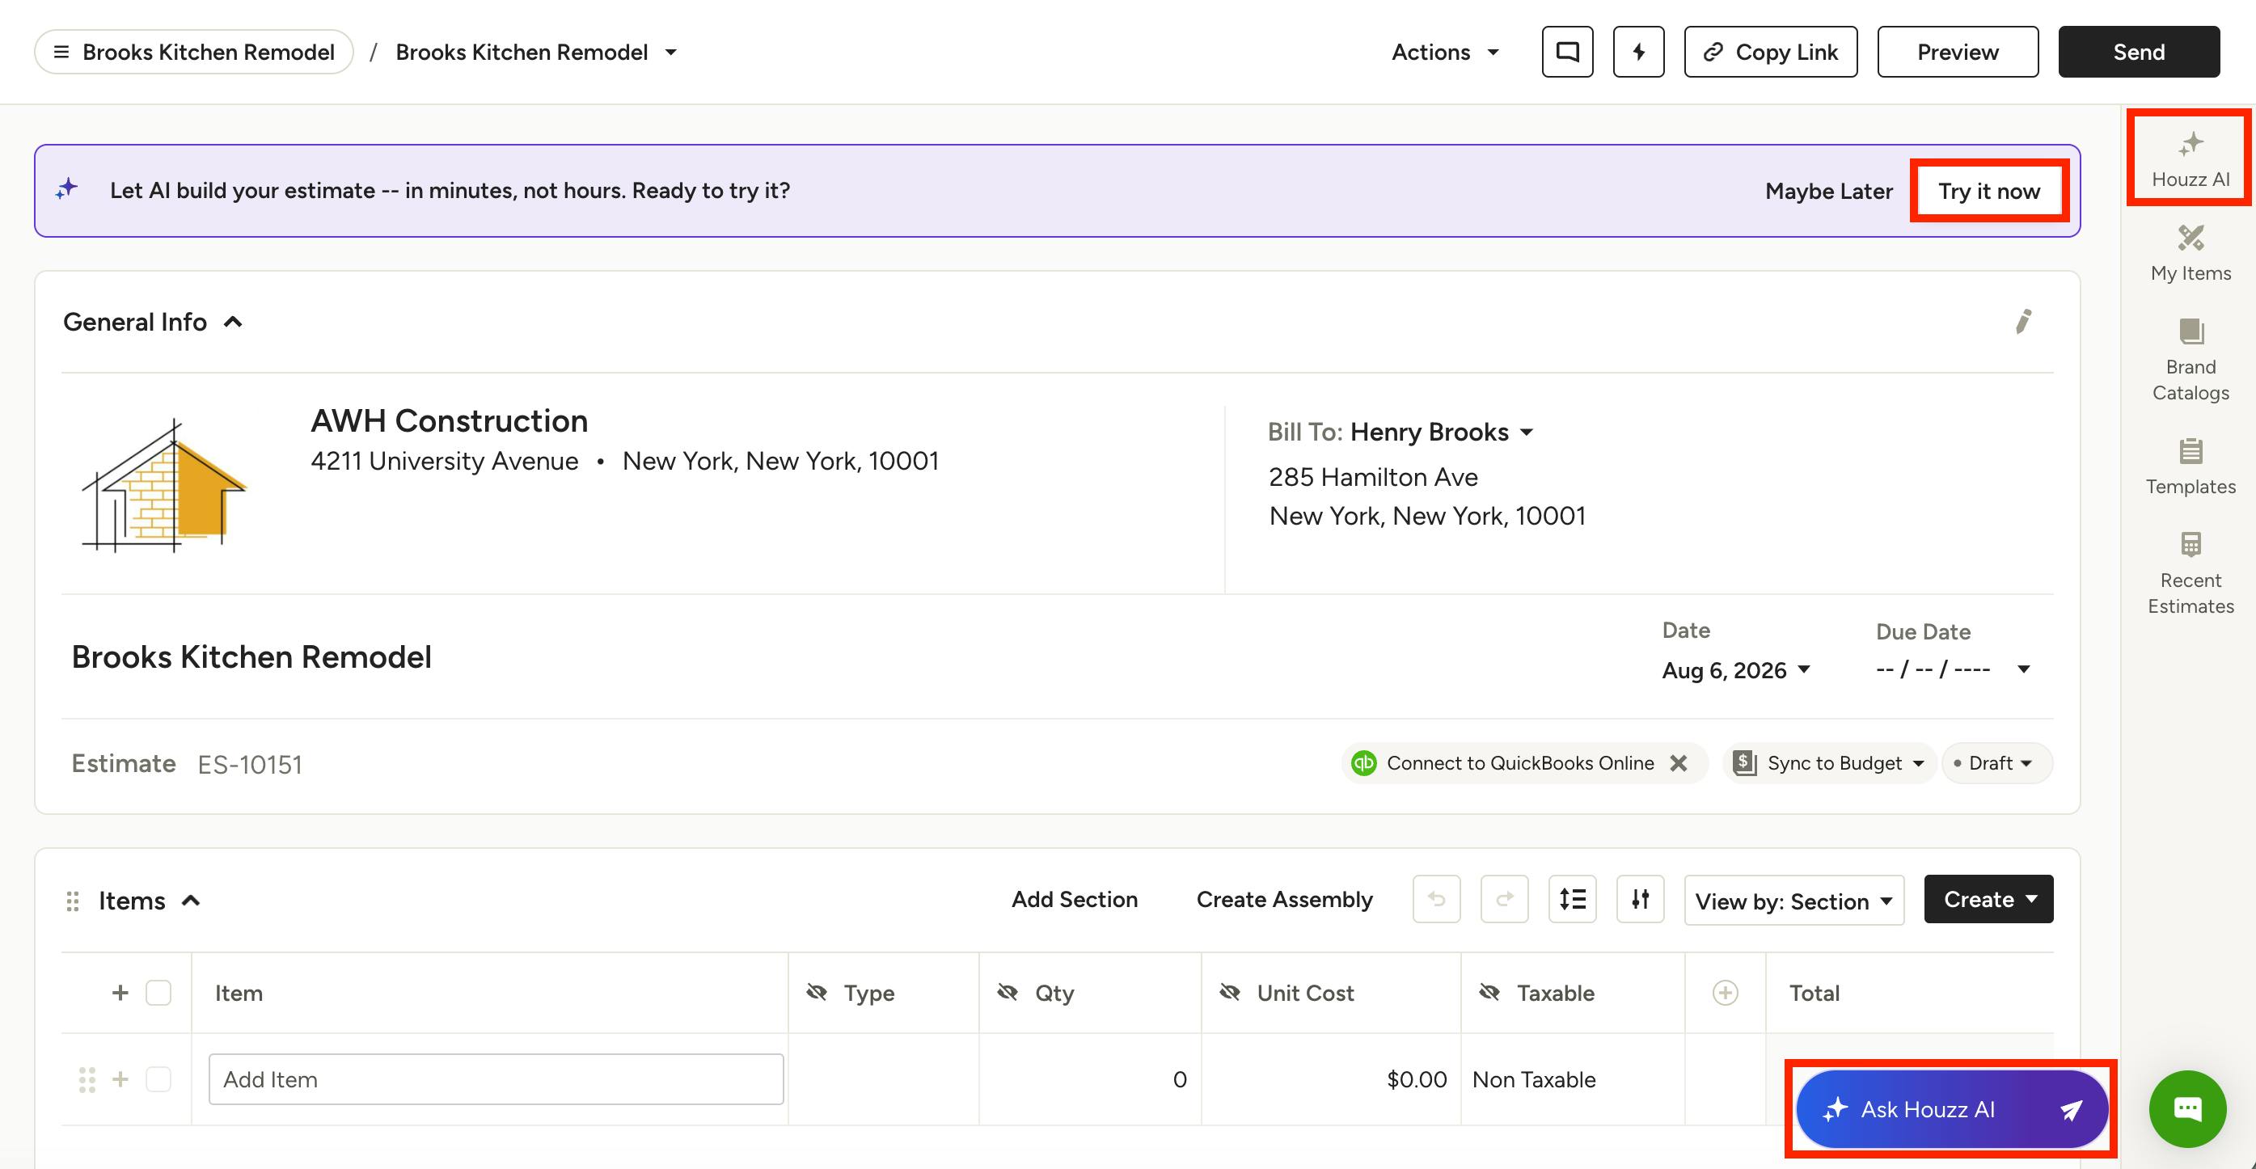This screenshot has height=1169, width=2256.
Task: Click the plus icon in the table header
Action: click(x=120, y=993)
